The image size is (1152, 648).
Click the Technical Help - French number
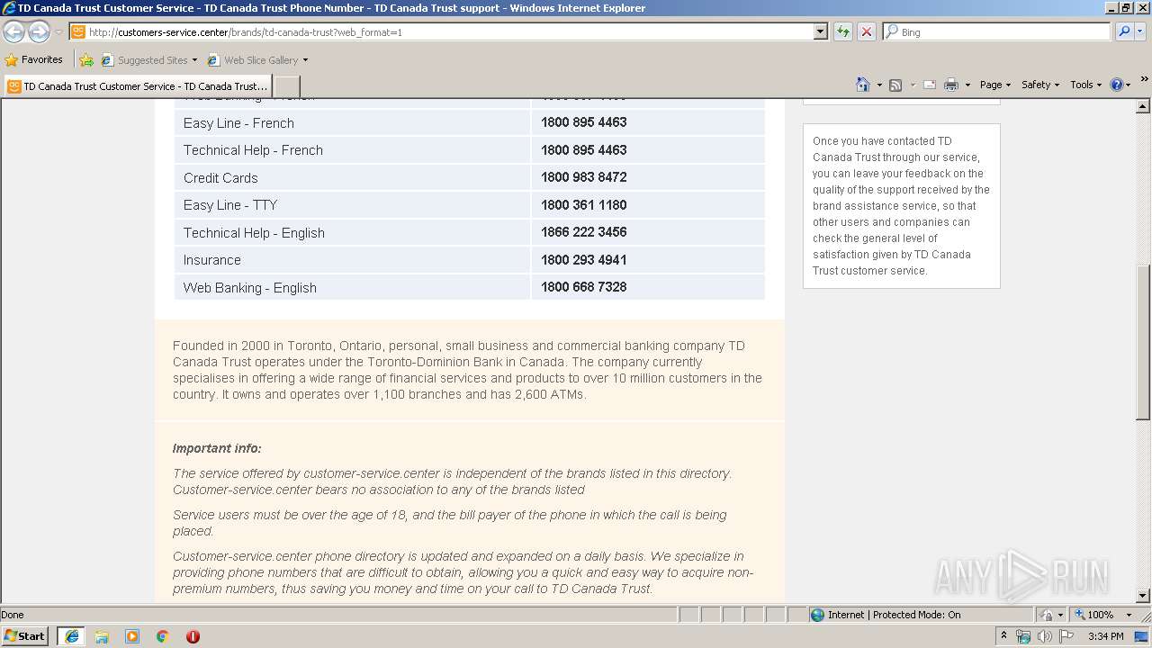pos(584,150)
